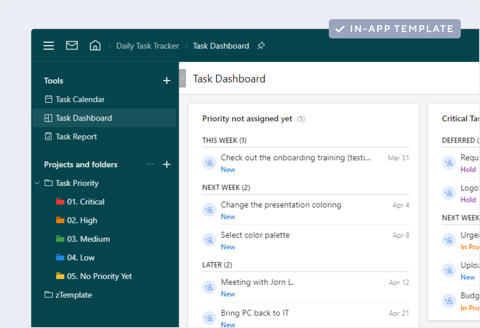This screenshot has width=480, height=328.
Task: Change New status of Meeting with Jorn L.
Action: click(228, 294)
